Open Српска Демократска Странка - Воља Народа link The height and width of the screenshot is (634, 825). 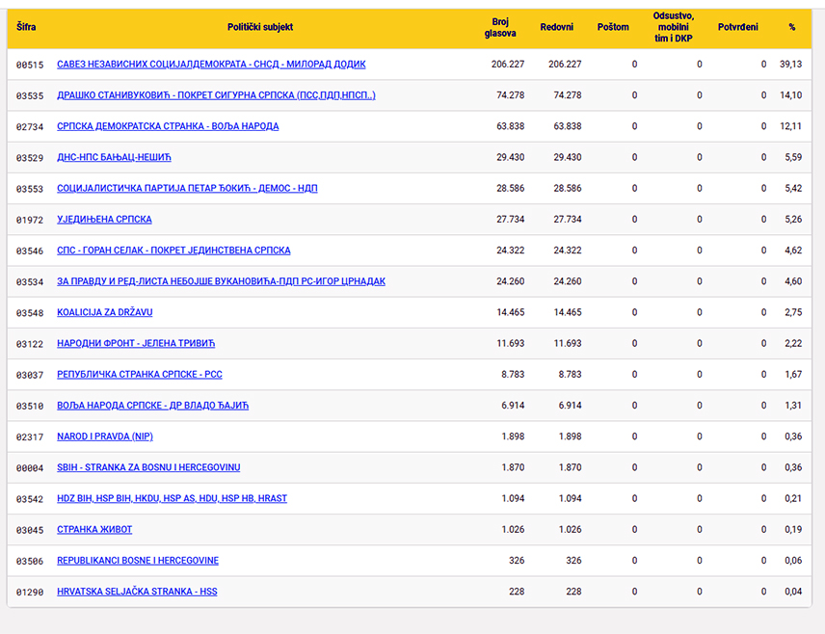(x=168, y=126)
